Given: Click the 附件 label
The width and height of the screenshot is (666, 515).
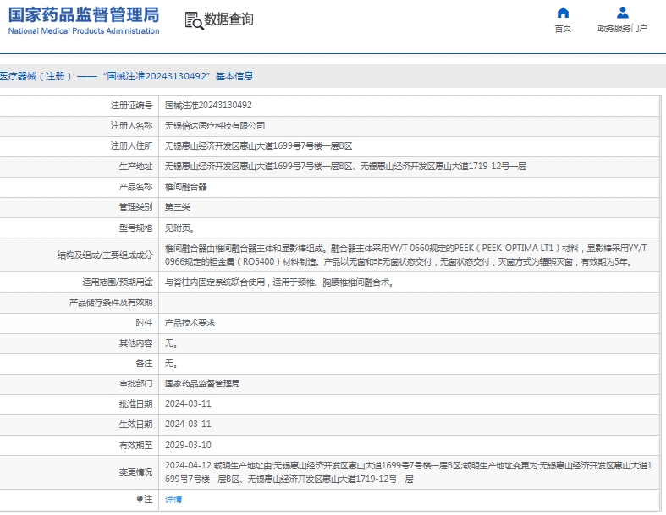Looking at the screenshot, I should pyautogui.click(x=144, y=323).
